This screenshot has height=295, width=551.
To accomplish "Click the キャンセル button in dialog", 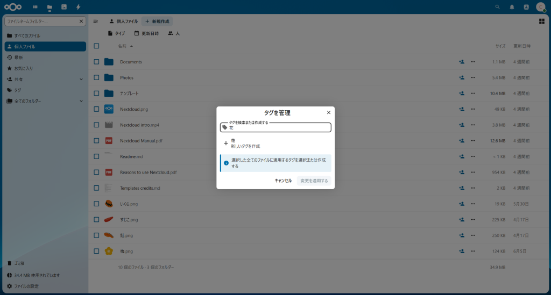I will (x=283, y=181).
